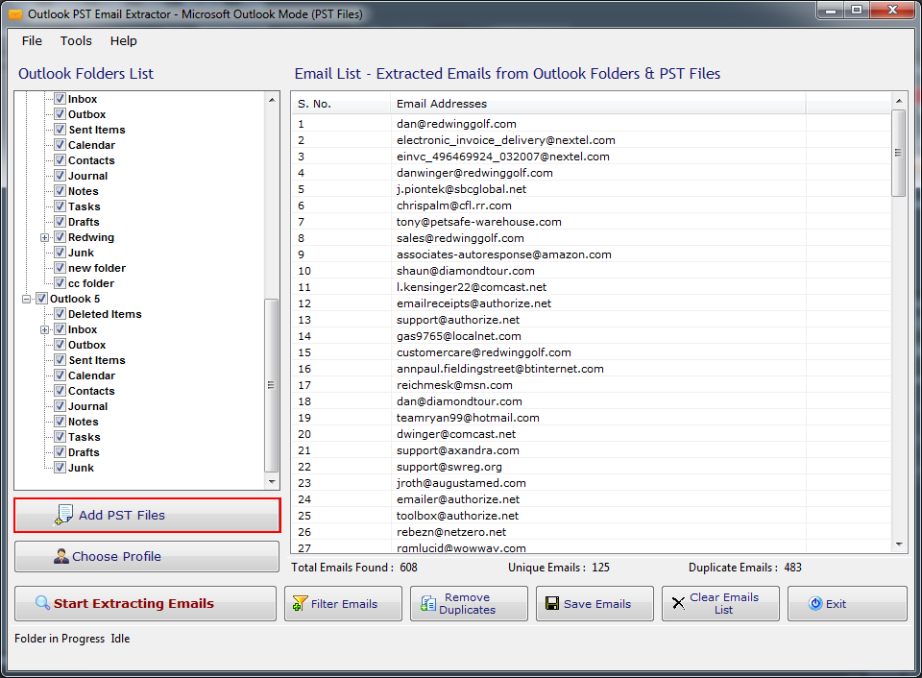This screenshot has width=922, height=678.
Task: Uncheck the Redwing folder checkbox
Action: click(60, 237)
